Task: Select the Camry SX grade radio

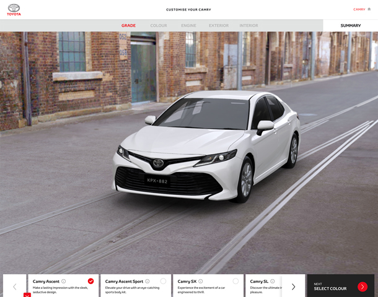Action: pos(235,281)
